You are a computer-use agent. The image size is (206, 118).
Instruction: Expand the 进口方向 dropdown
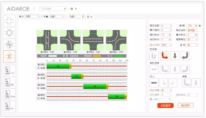pos(166,45)
